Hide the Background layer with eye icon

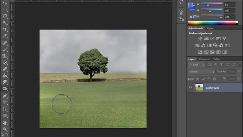click(x=190, y=88)
